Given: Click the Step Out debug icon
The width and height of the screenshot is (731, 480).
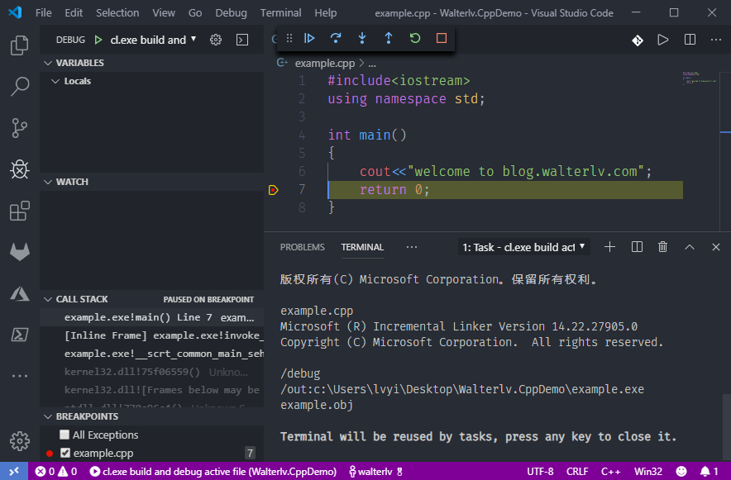Looking at the screenshot, I should click(x=389, y=39).
